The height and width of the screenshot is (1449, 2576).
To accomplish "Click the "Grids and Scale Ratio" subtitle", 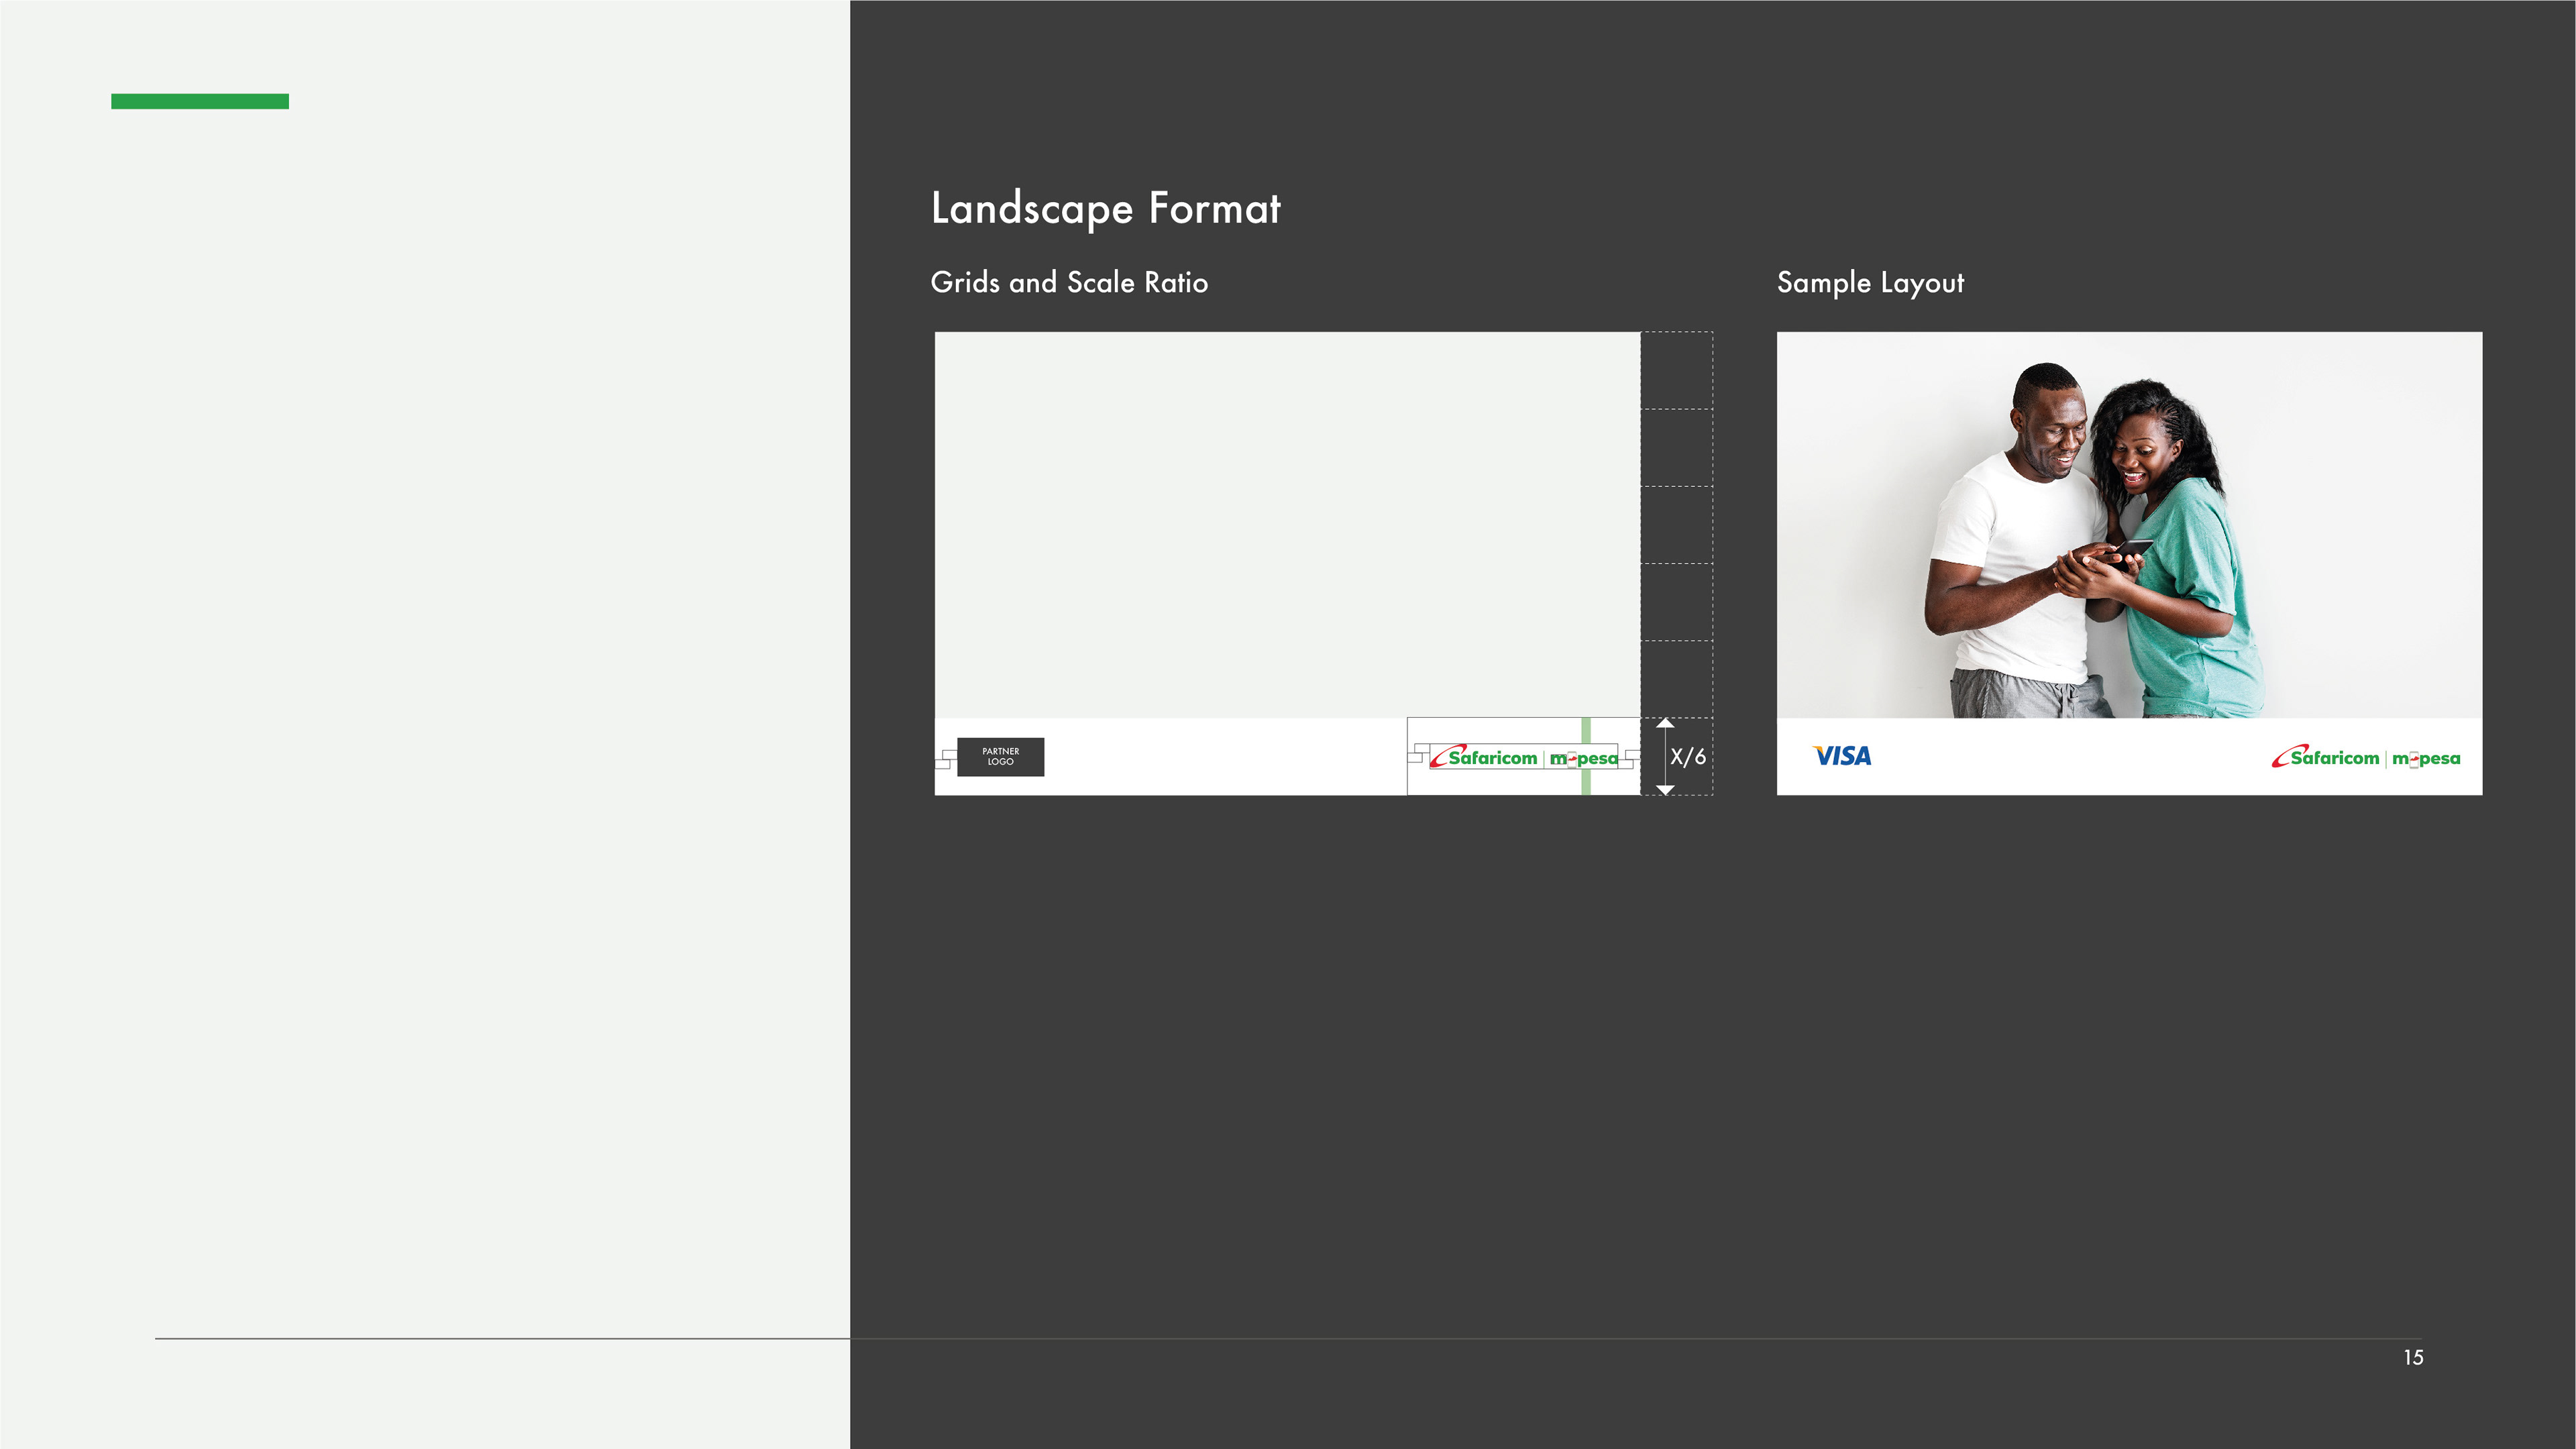I will [1069, 283].
